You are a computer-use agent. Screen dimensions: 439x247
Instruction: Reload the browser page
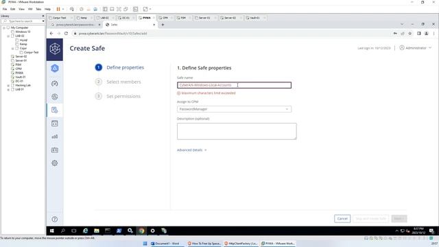click(66, 34)
